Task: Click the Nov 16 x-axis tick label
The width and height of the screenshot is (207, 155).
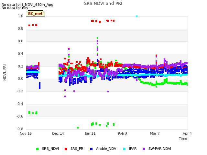Action: (26, 133)
